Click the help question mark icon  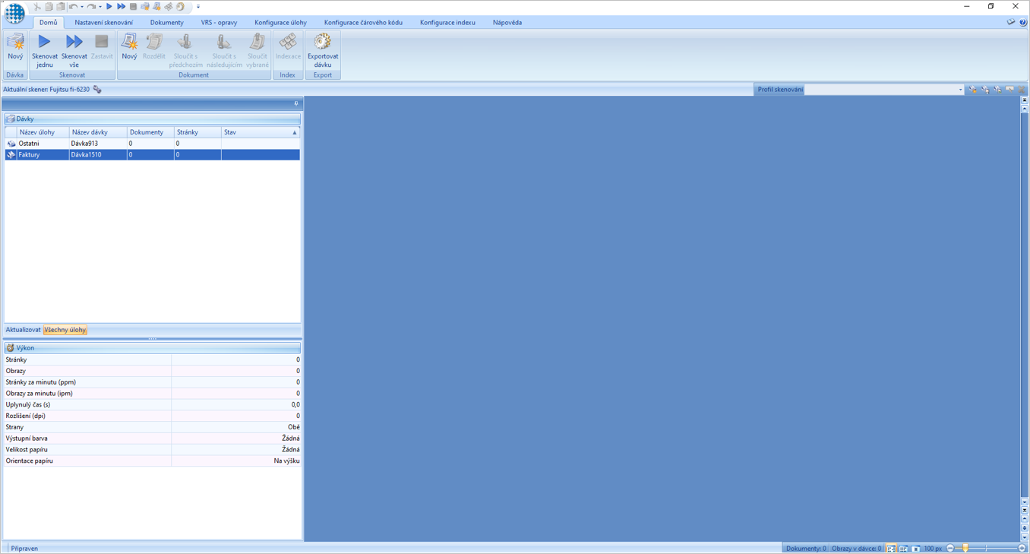tap(1022, 23)
